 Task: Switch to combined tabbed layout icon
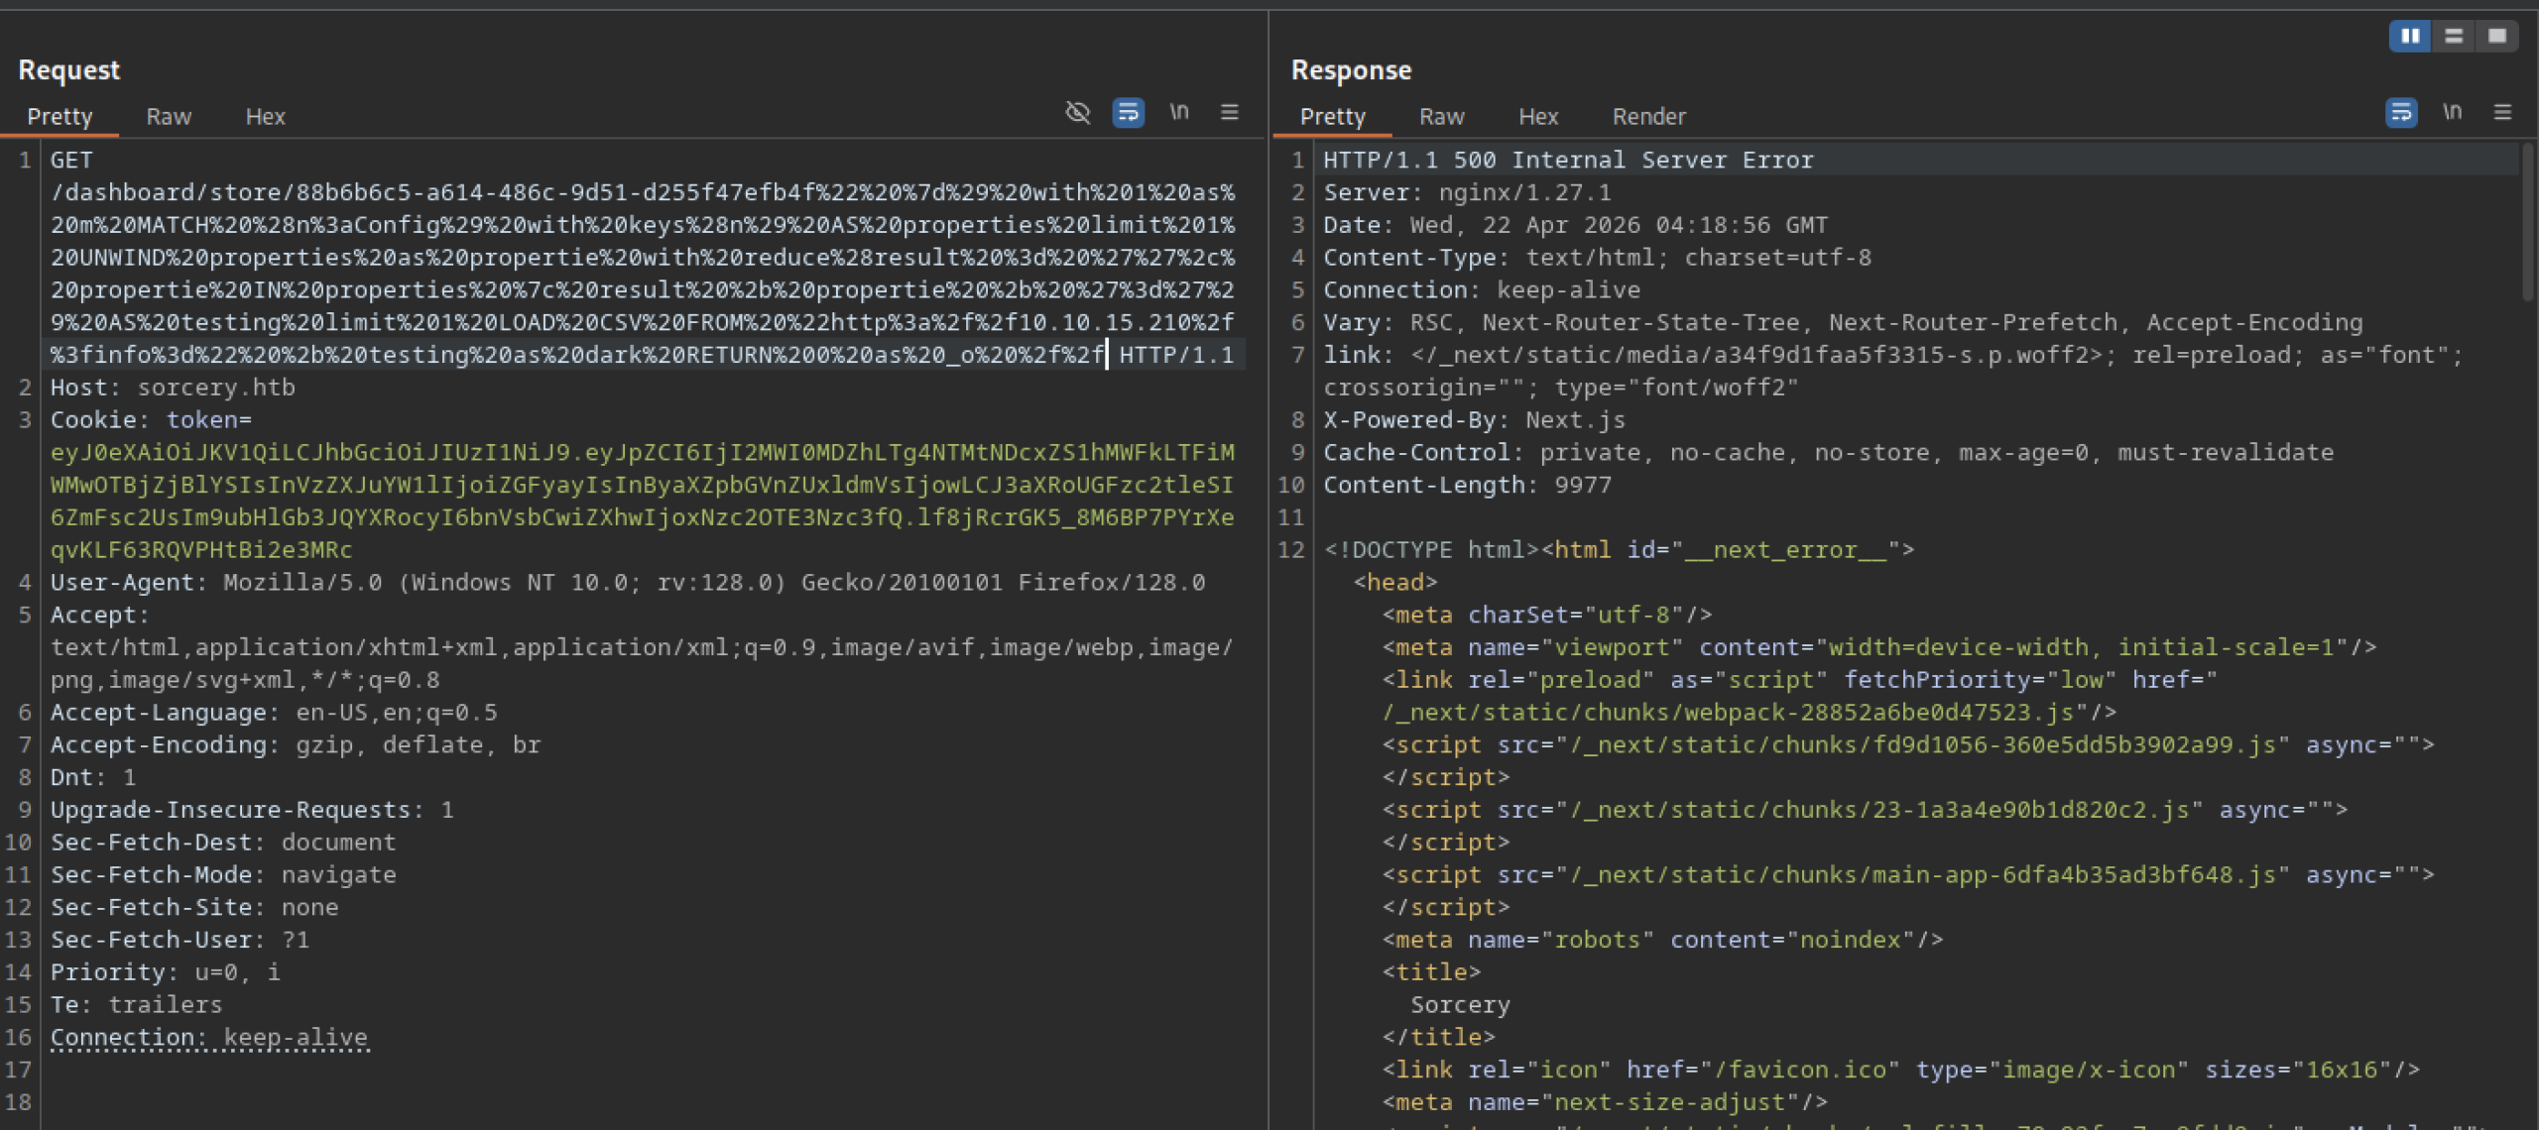tap(2496, 37)
